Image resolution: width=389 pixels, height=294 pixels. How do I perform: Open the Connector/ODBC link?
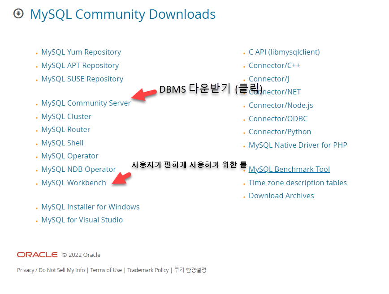278,119
